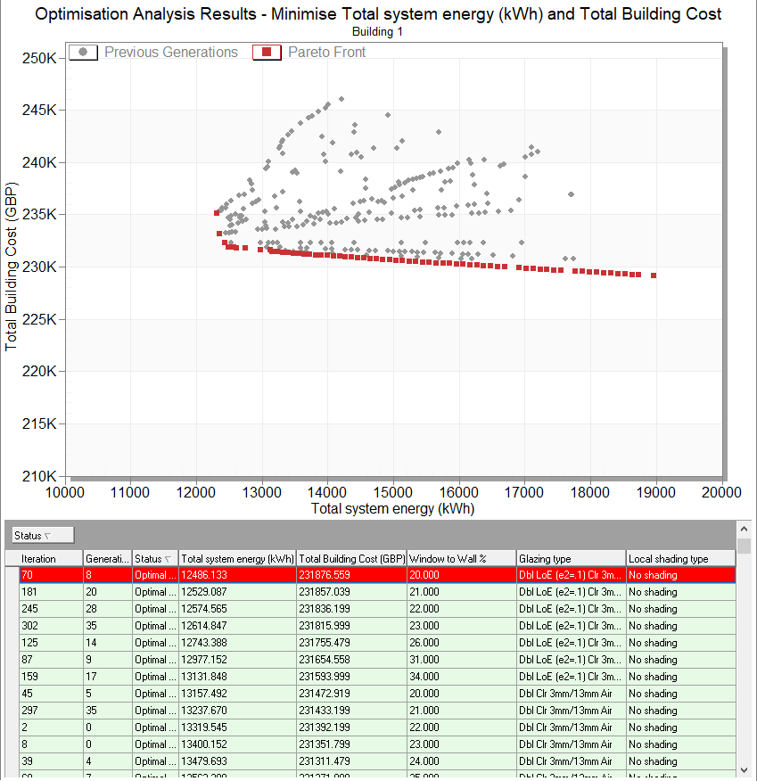The image size is (757, 781).
Task: Click the Previous Generations legend marker
Action: tap(83, 53)
